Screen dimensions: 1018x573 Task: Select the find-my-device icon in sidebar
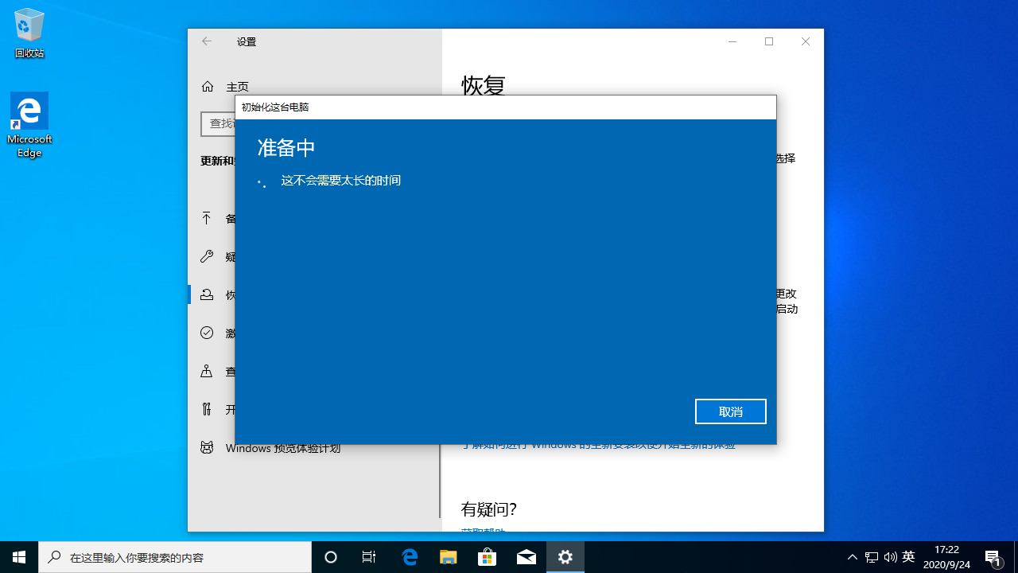[x=207, y=371]
